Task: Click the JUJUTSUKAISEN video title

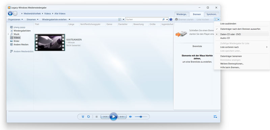Action: pos(74,40)
